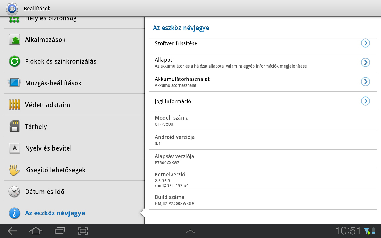Select the hand icon for Kisegítő lehetőségek

pos(14,170)
